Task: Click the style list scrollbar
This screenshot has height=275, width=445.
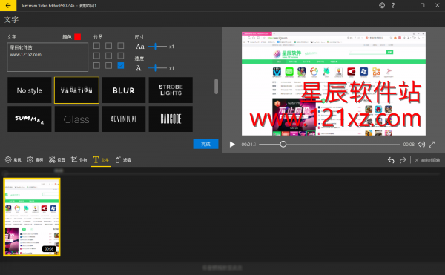Action: [x=217, y=87]
